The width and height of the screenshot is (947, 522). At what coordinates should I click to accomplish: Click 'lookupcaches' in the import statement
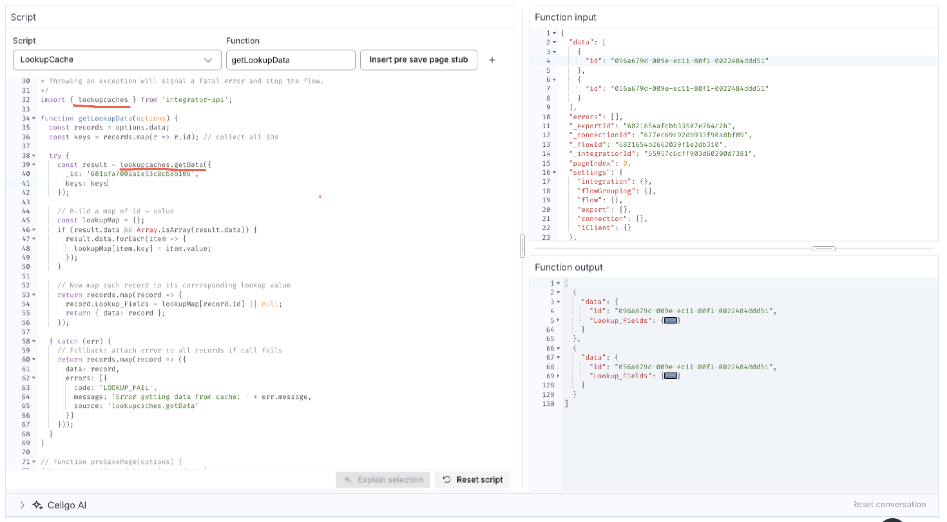[x=103, y=100]
